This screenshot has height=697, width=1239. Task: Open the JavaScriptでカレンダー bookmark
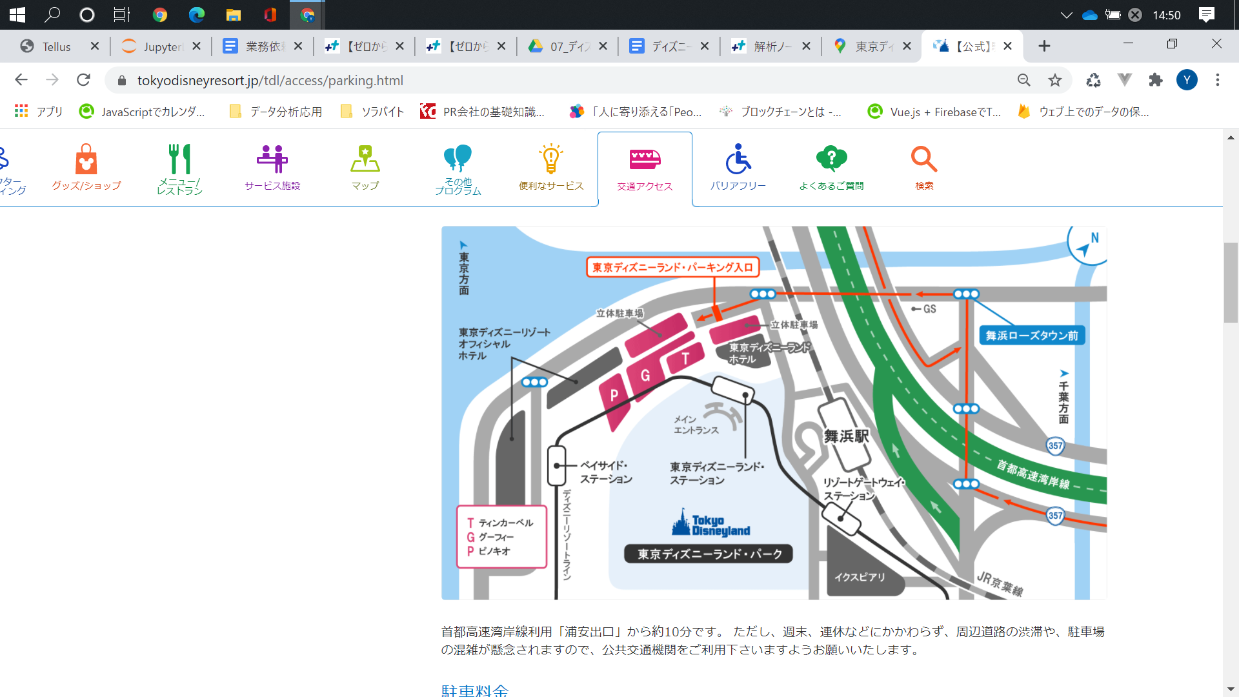click(x=142, y=112)
